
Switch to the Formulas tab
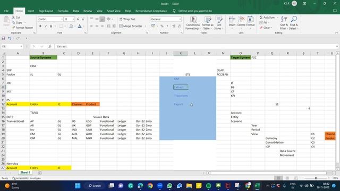click(63, 11)
